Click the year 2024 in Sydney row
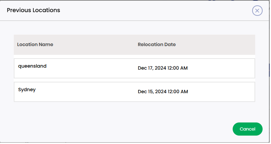The height and width of the screenshot is (144, 271). pyautogui.click(x=161, y=92)
